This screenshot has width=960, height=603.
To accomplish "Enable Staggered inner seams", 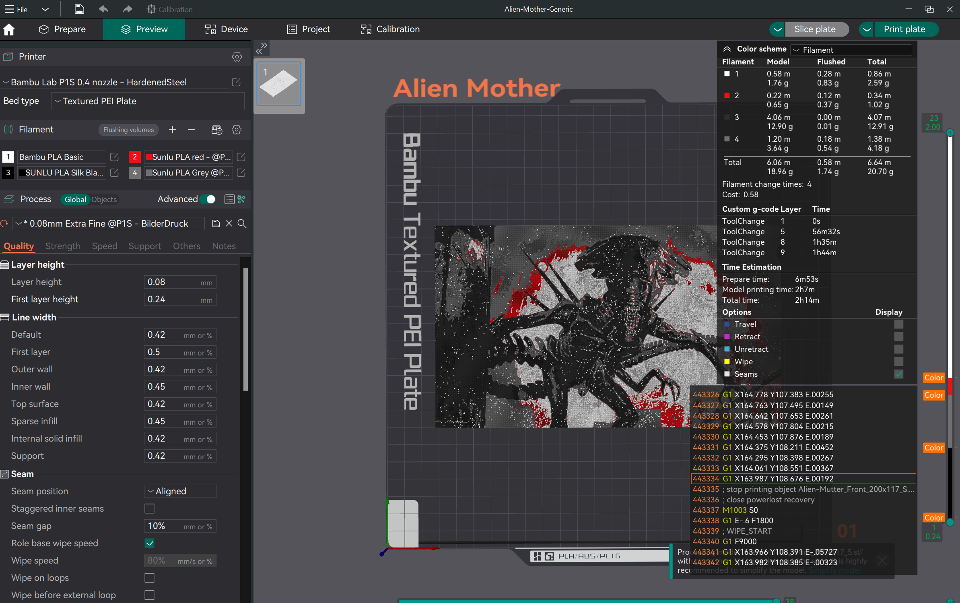I will pyautogui.click(x=149, y=508).
